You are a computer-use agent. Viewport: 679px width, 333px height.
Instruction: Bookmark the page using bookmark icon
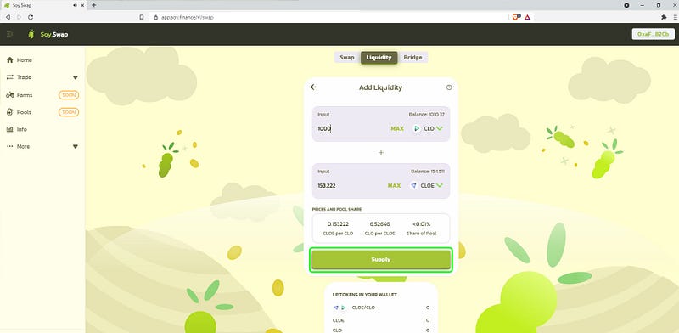coord(142,17)
